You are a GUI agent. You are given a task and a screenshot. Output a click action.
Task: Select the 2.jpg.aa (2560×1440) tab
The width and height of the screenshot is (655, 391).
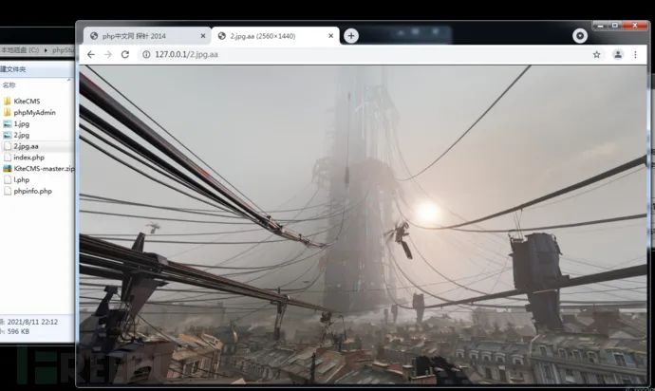tap(275, 36)
